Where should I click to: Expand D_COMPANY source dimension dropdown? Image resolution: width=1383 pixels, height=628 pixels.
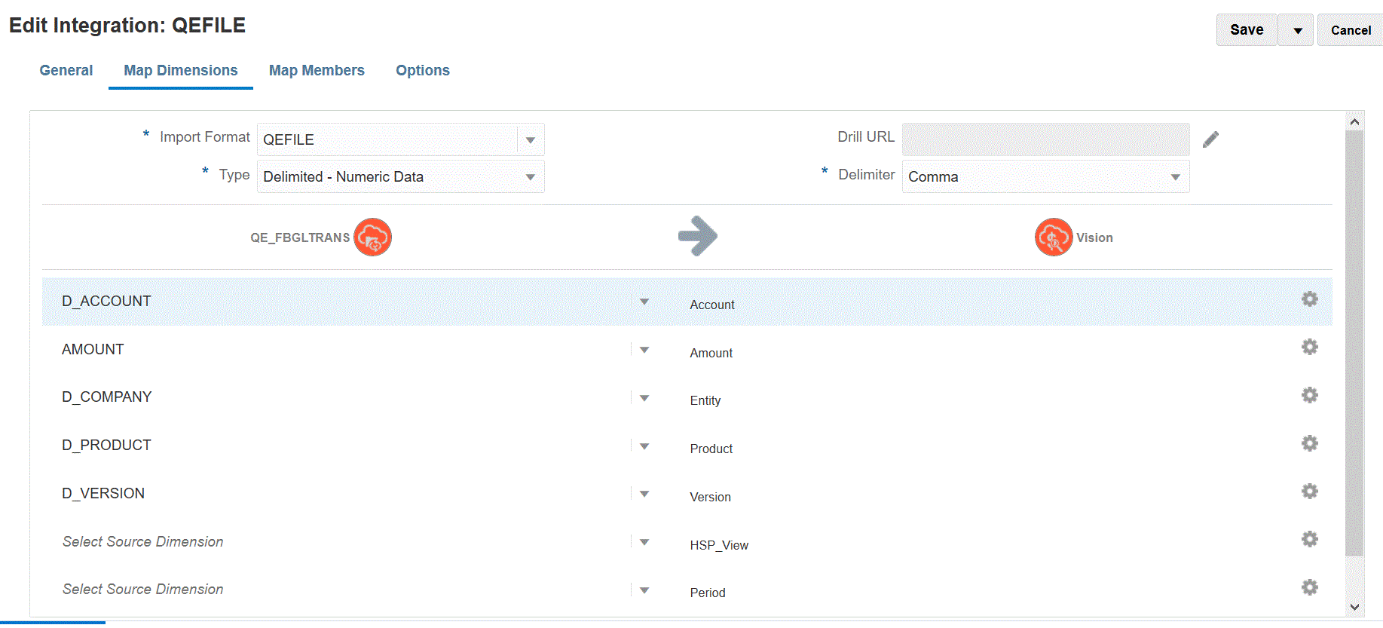(x=644, y=398)
